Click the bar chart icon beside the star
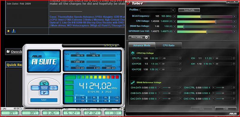Viewport: 240px width, 117px height. [x=13, y=31]
